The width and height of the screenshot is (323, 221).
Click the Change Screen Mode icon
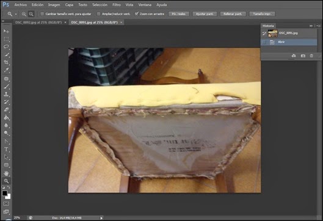click(6, 211)
